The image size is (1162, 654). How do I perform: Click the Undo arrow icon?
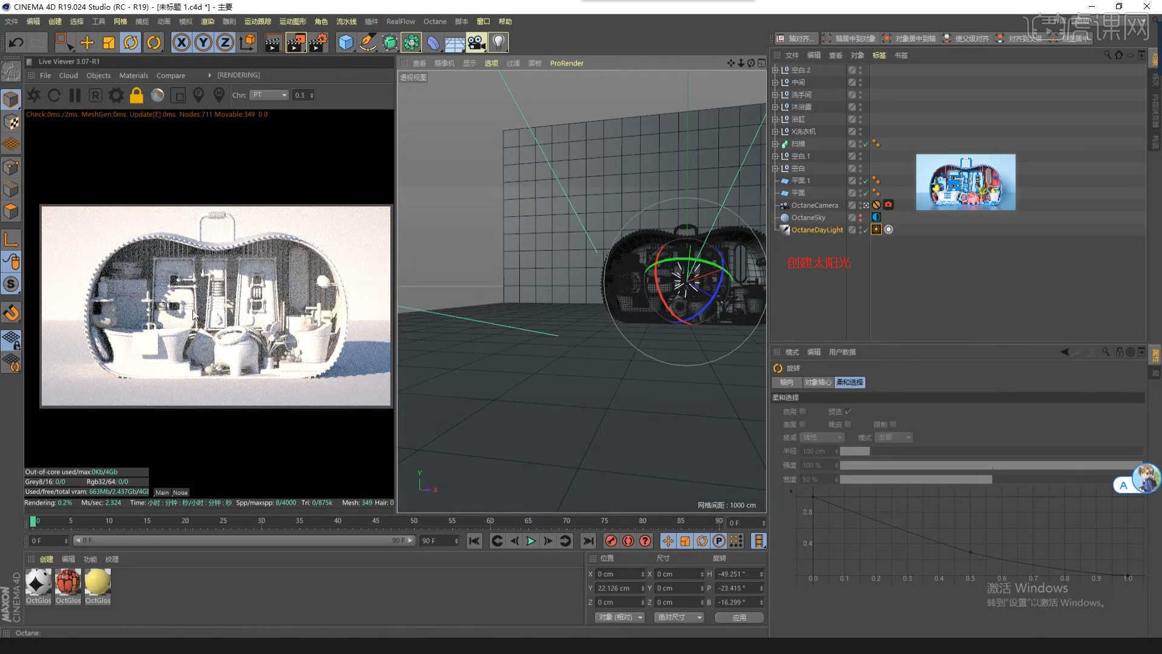click(x=16, y=42)
